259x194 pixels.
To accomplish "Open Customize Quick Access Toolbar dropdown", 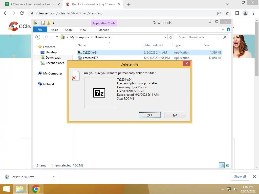I will click(54, 23).
